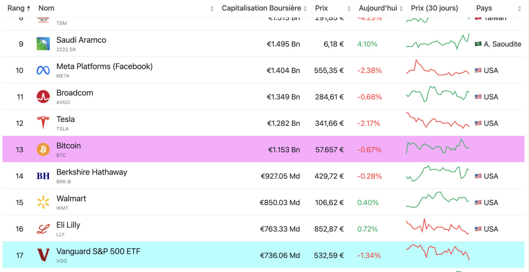Viewport: 529px width, 272px height.
Task: Click the USA flag in the Meta row
Action: pyautogui.click(x=478, y=70)
